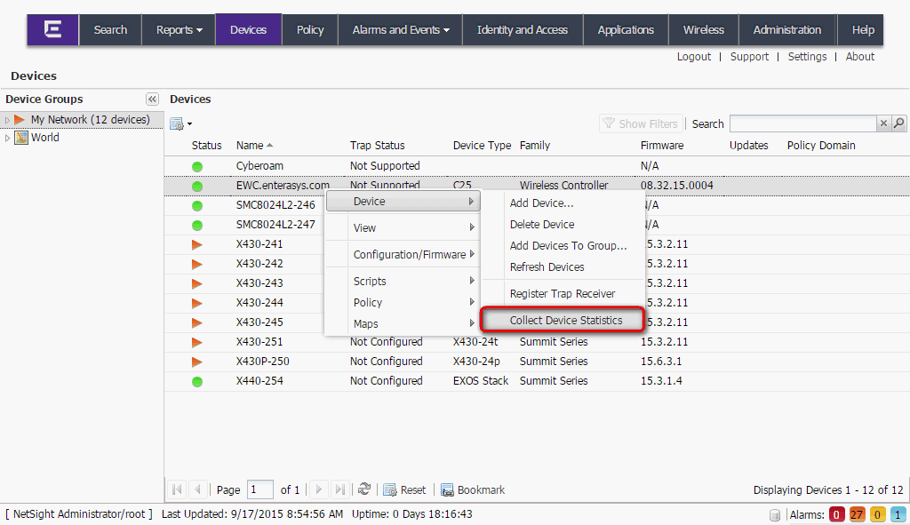Expand the Policy context submenu
The image size is (910, 525).
403,302
